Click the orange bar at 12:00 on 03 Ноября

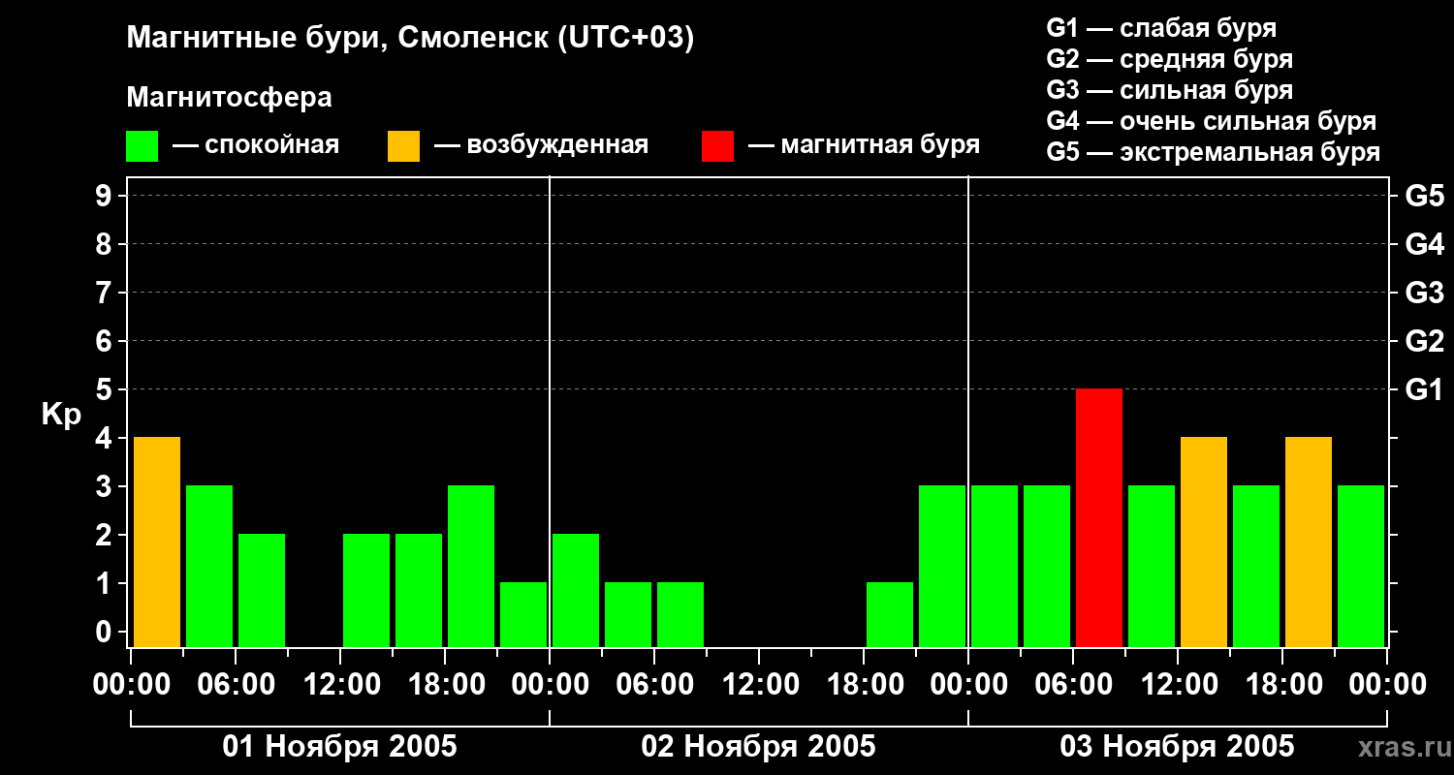click(1204, 542)
